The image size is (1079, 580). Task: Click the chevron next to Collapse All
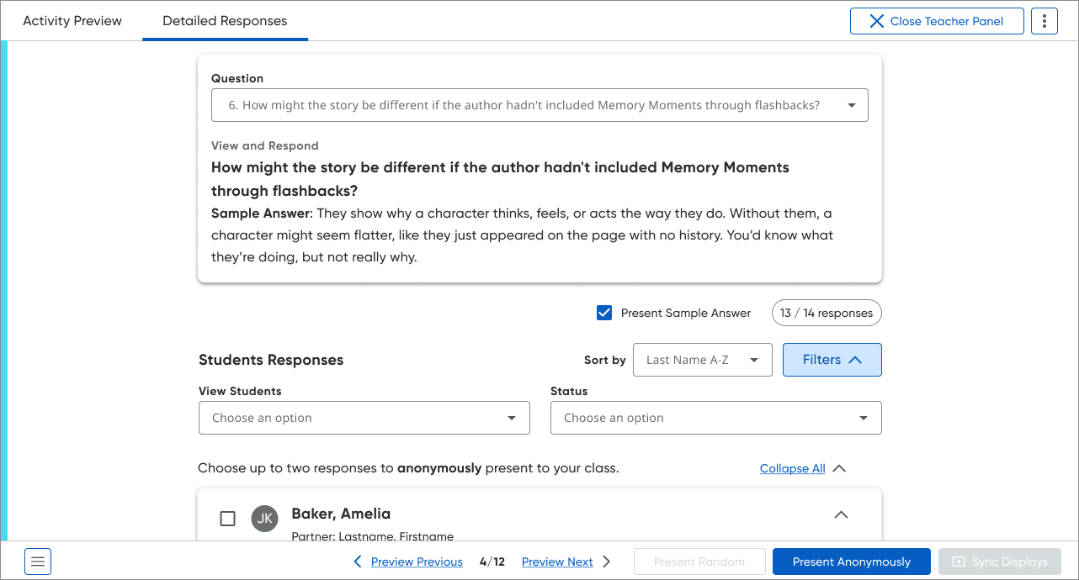(x=839, y=468)
